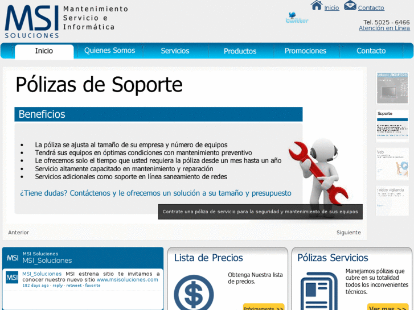Click the document icon in Pólizas Servicios
414x310 pixels.
[319, 291]
